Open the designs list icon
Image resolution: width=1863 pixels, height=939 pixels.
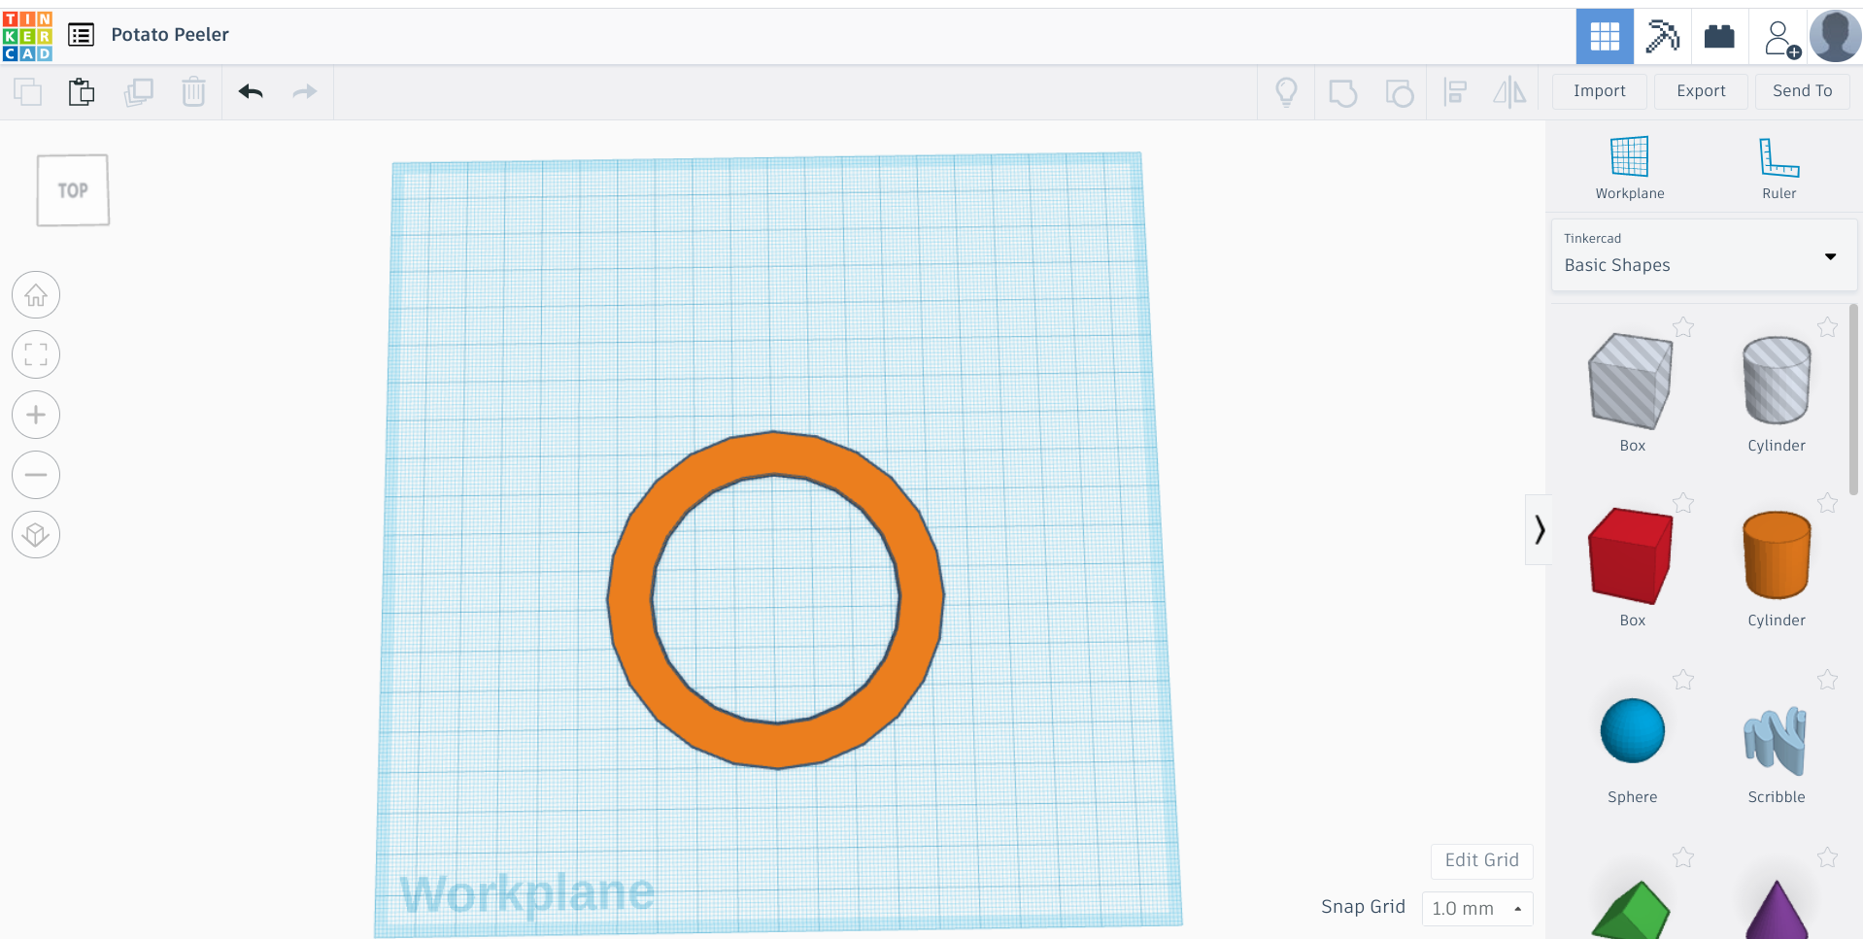pyautogui.click(x=82, y=35)
